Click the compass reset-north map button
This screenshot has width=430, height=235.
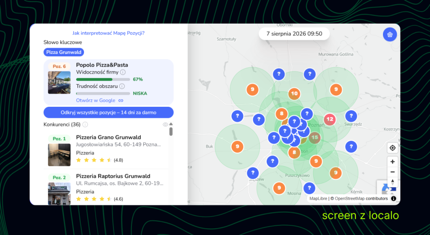click(393, 182)
